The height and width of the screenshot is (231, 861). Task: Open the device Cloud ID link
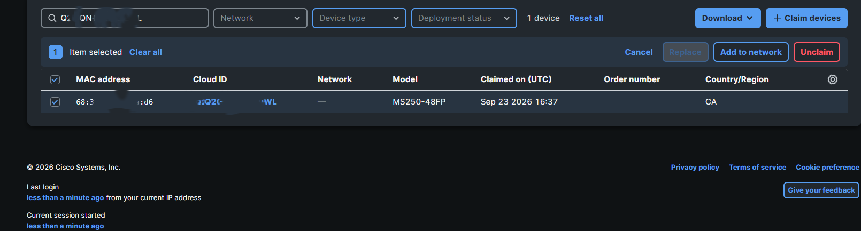click(237, 102)
